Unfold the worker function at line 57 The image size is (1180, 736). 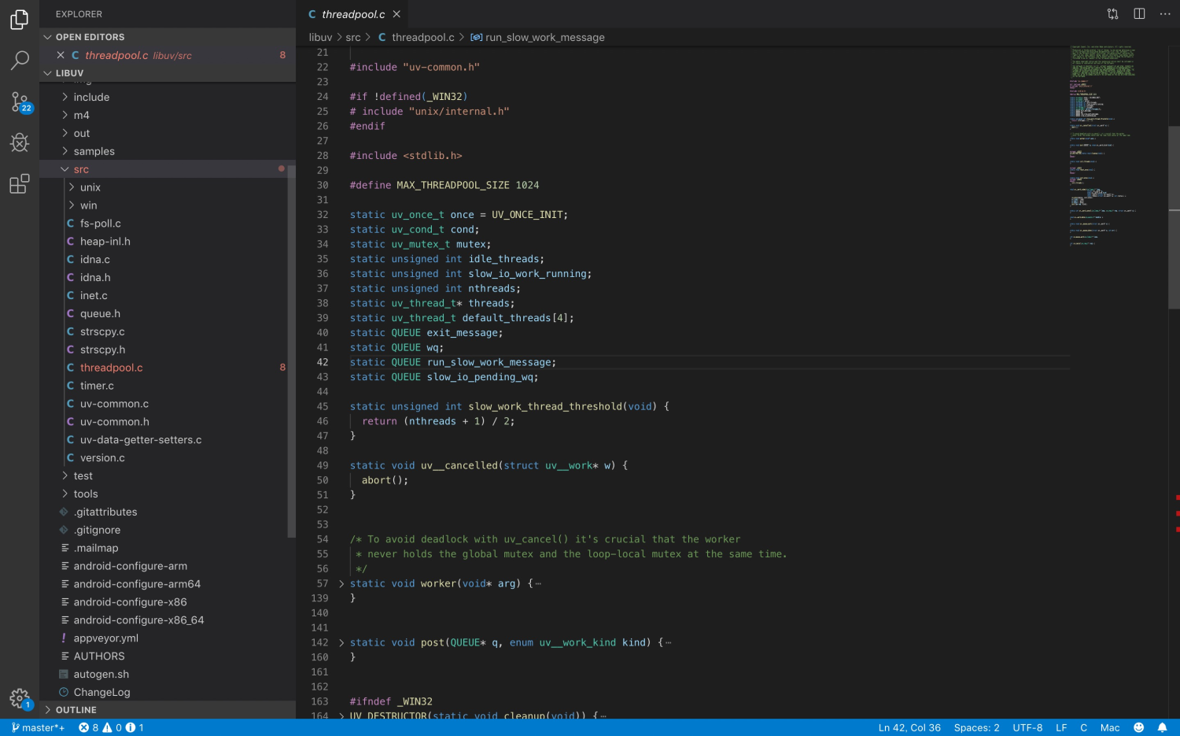coord(341,584)
